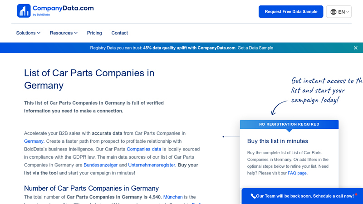363x204 pixels.
Task: Go to the Pricing page
Action: pyautogui.click(x=94, y=33)
